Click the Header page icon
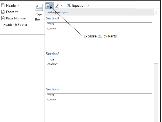This screenshot has height=122, width=162. [3, 5]
